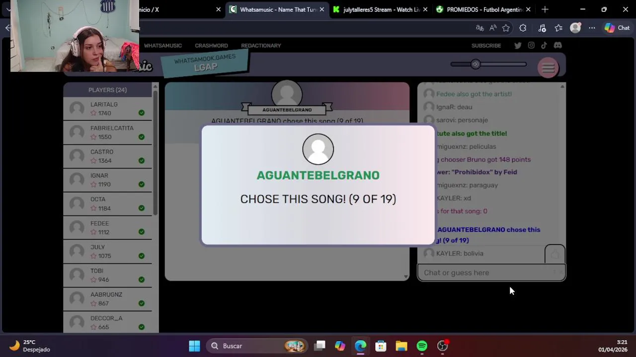Click chat message "IgnaR: deau"
This screenshot has width=636, height=357.
(454, 107)
